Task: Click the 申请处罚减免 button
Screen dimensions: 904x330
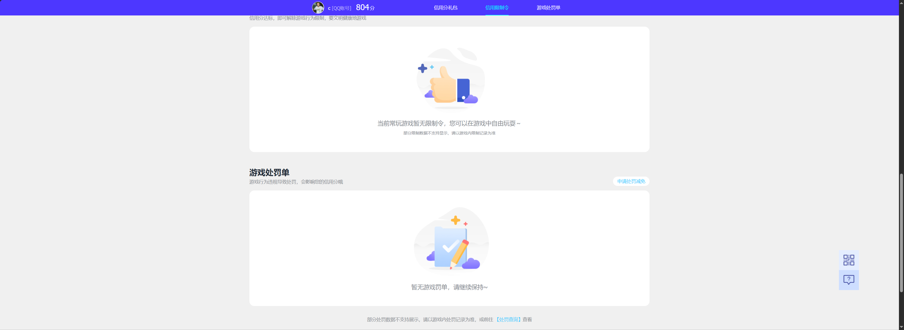Action: [631, 181]
